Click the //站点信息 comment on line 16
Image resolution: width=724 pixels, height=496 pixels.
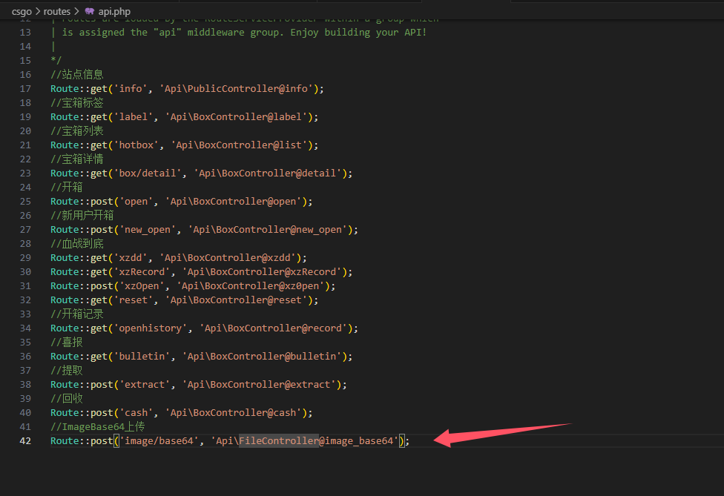76,74
